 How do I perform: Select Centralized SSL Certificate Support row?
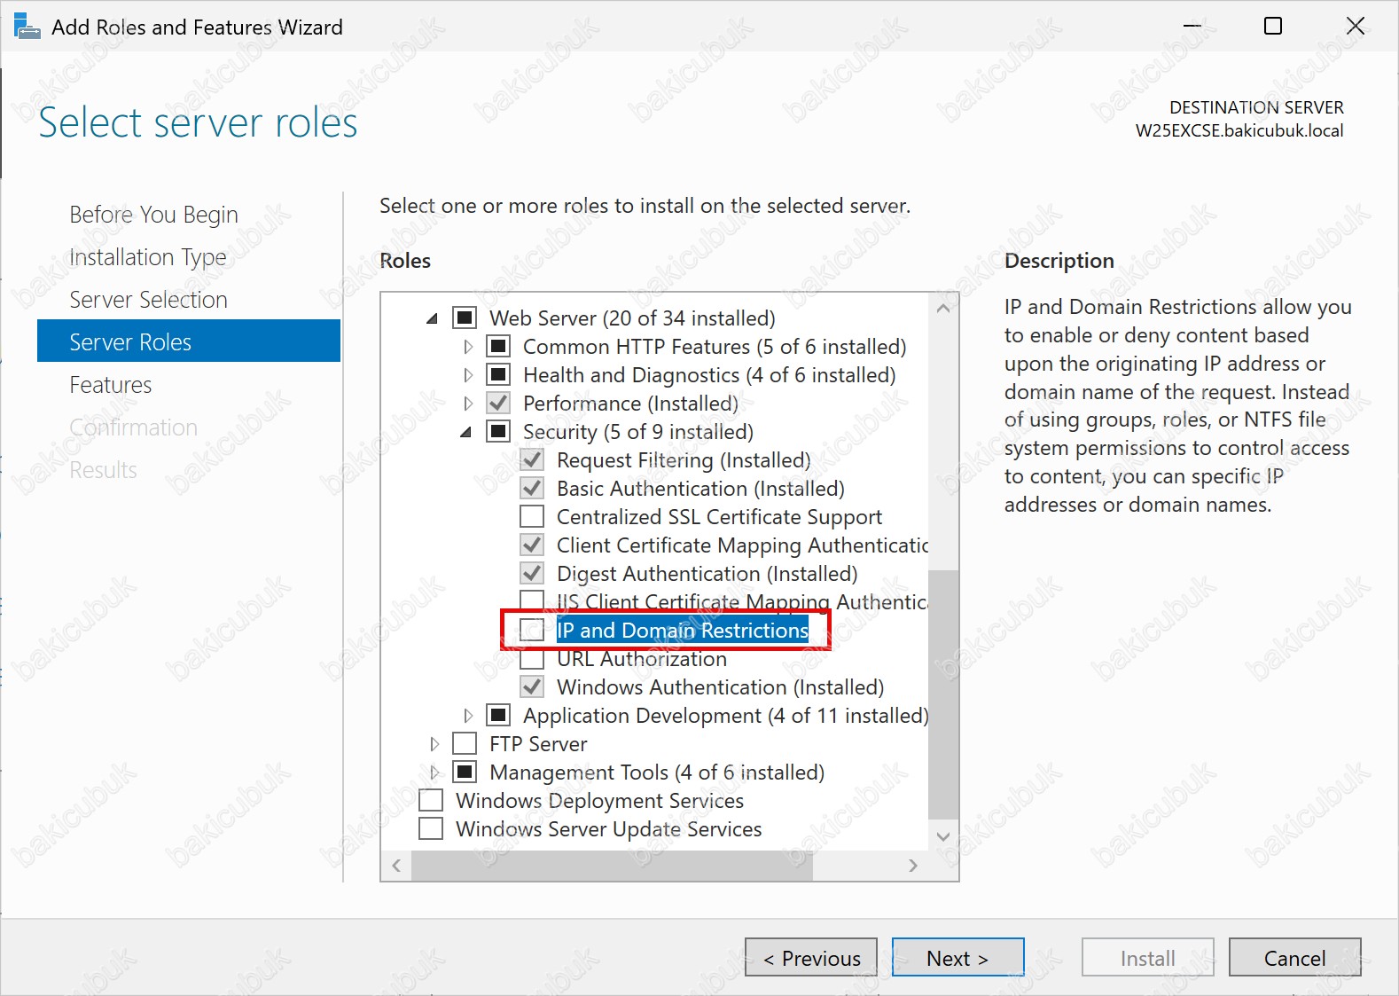719,516
